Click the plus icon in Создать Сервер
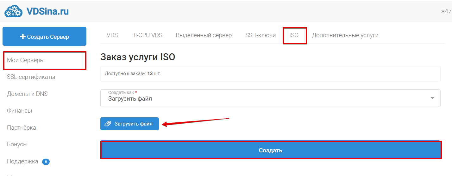The image size is (452, 176). (x=22, y=37)
